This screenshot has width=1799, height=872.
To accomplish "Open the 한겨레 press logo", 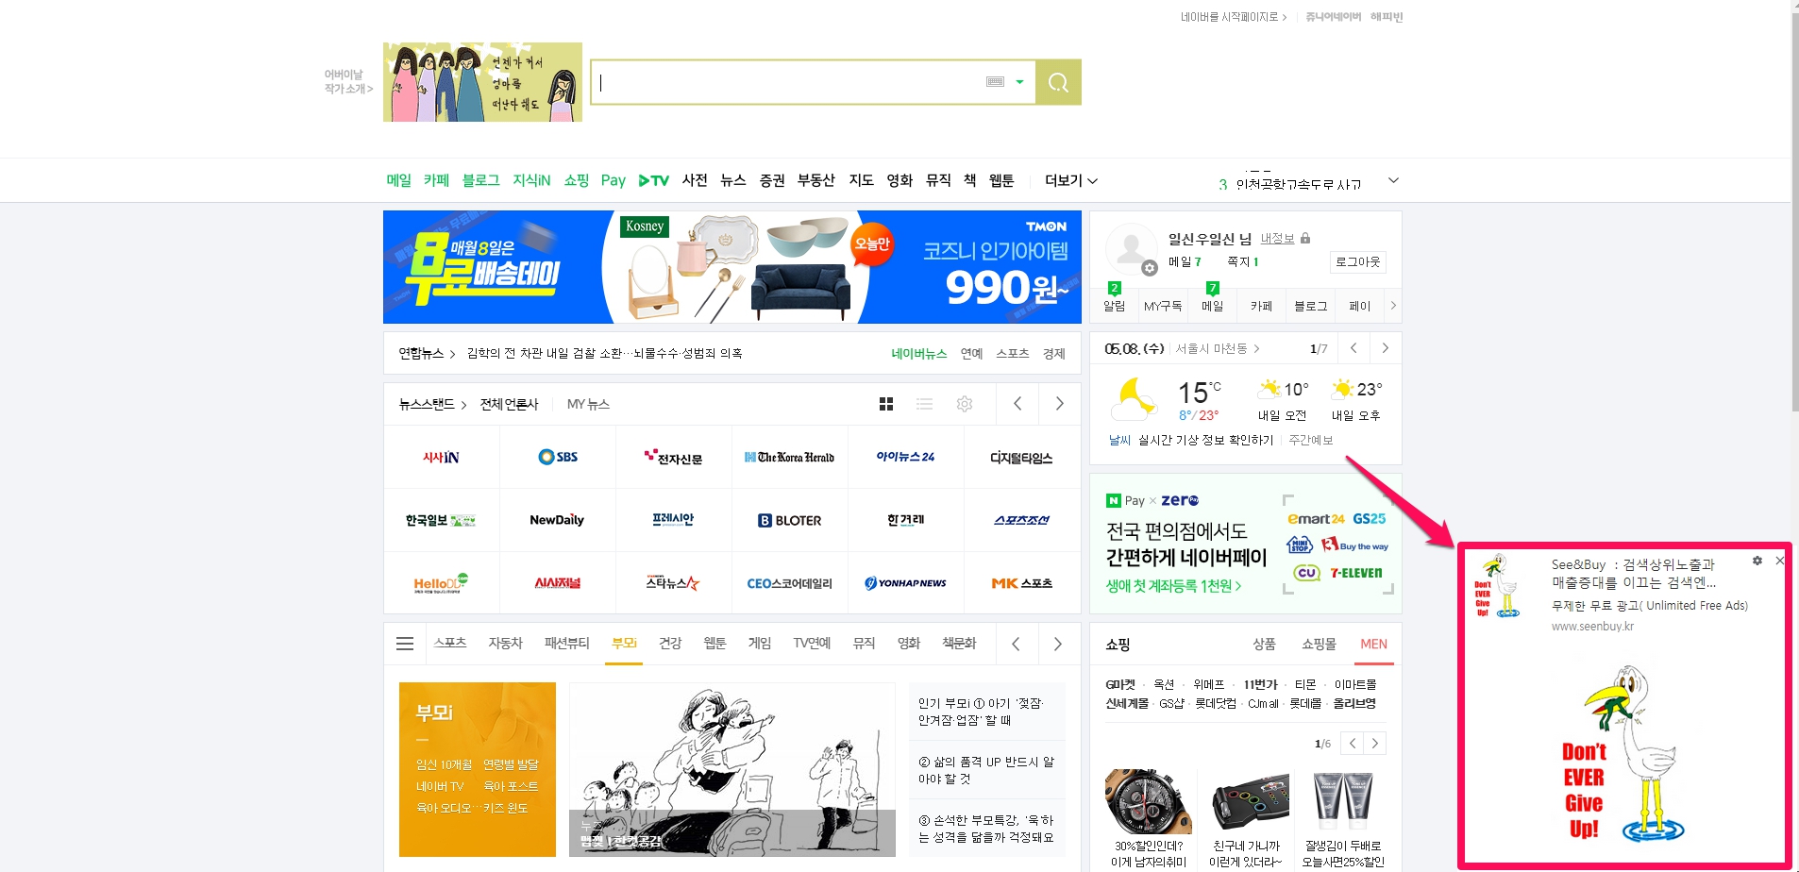I will (906, 520).
